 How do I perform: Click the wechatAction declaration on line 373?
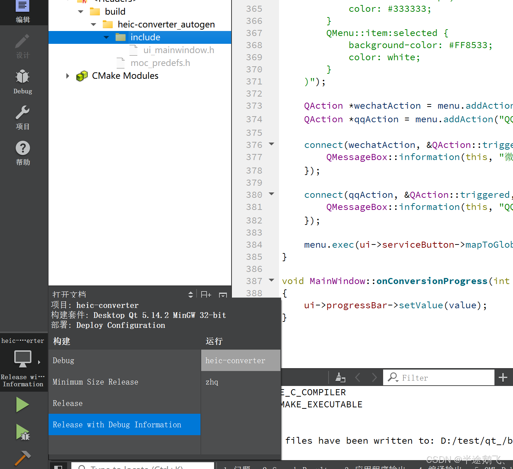[408, 106]
